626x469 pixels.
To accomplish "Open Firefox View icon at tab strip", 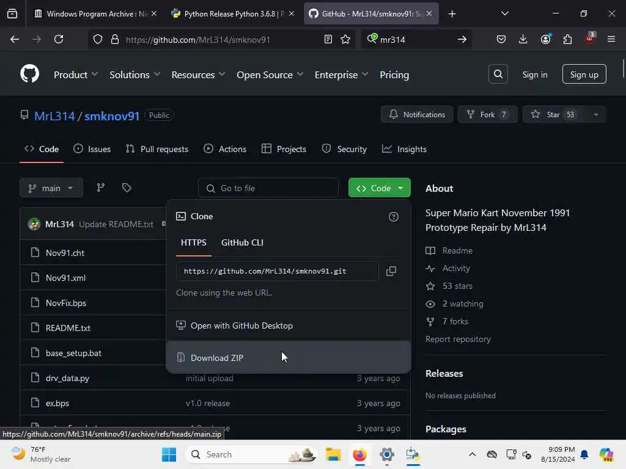I will pos(12,13).
